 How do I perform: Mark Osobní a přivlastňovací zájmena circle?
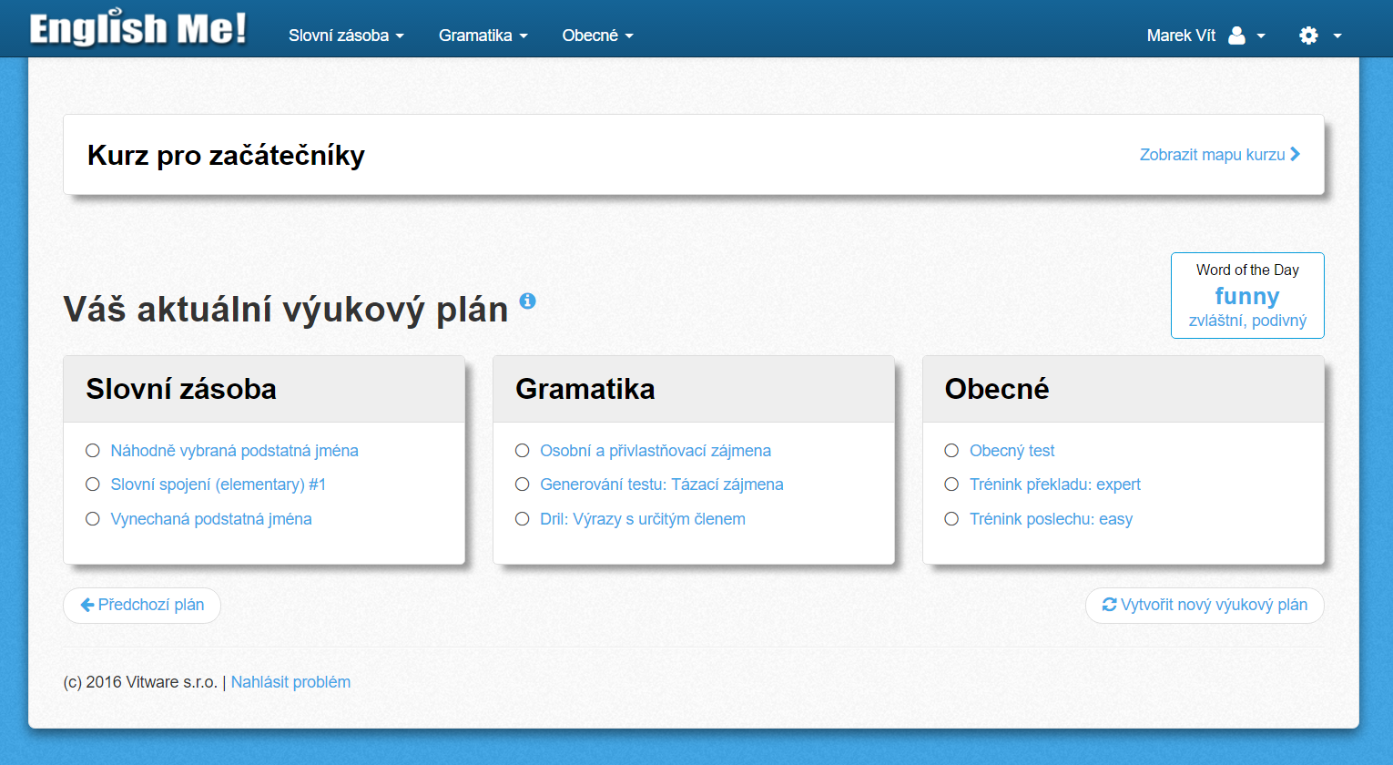[x=523, y=451]
